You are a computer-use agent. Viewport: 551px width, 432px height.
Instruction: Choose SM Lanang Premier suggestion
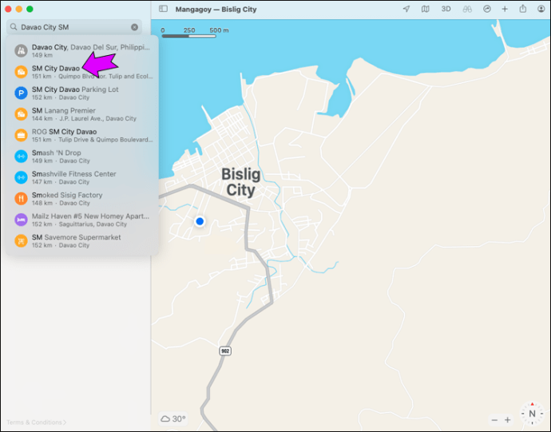click(84, 114)
